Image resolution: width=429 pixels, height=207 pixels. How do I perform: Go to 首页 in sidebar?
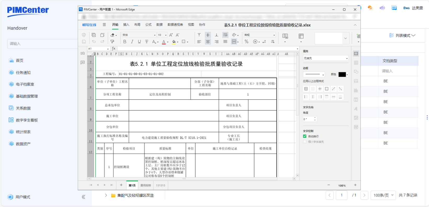point(20,61)
